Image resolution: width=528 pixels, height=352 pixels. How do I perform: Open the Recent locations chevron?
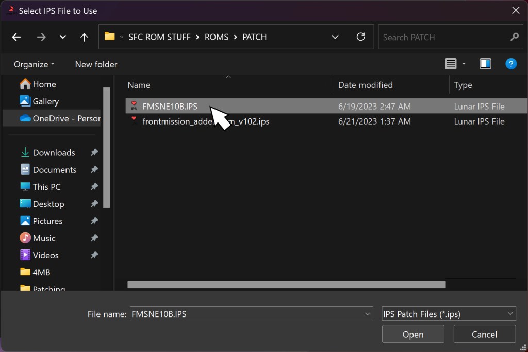click(63, 37)
